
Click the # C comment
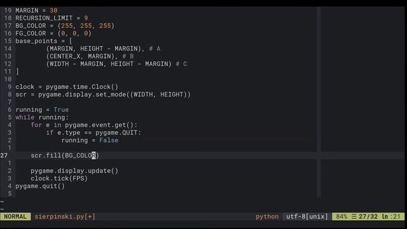(181, 64)
